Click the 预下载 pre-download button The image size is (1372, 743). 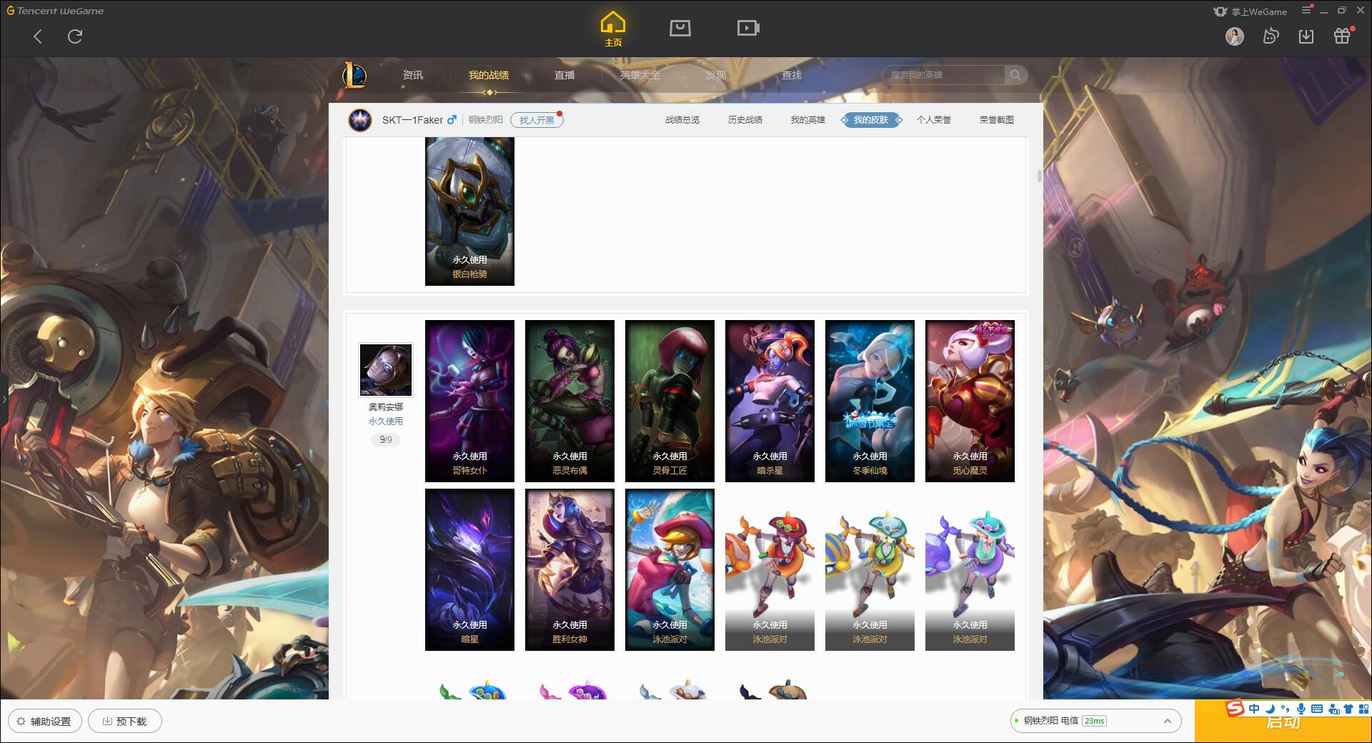[125, 722]
